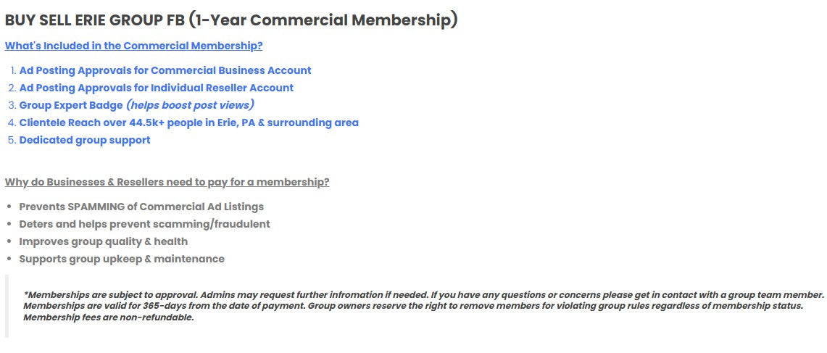Click "Membership fees are non-refundable." text
Screen dimensions: 827x353
pyautogui.click(x=109, y=317)
